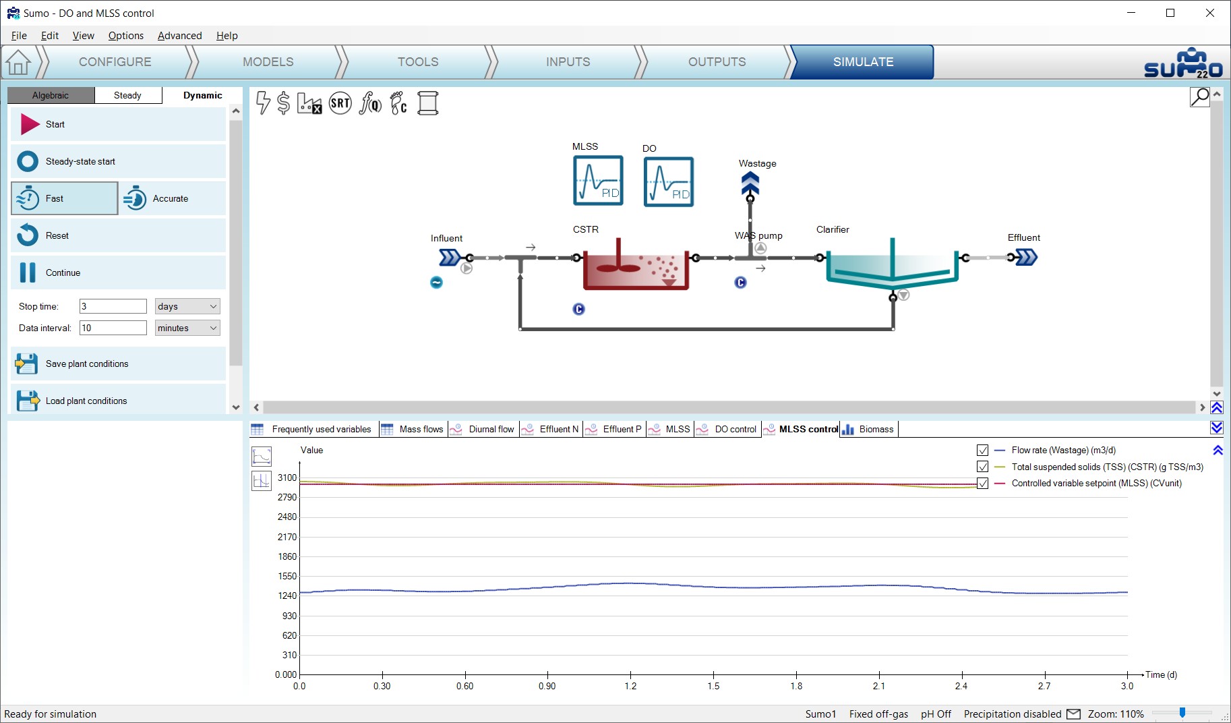Go to the MODELS step
Image resolution: width=1231 pixels, height=723 pixels.
pyautogui.click(x=268, y=62)
